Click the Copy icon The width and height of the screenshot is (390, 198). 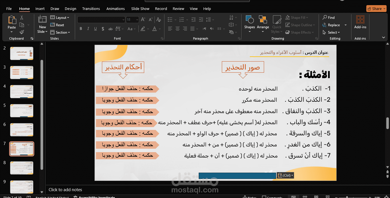[x=22, y=25]
